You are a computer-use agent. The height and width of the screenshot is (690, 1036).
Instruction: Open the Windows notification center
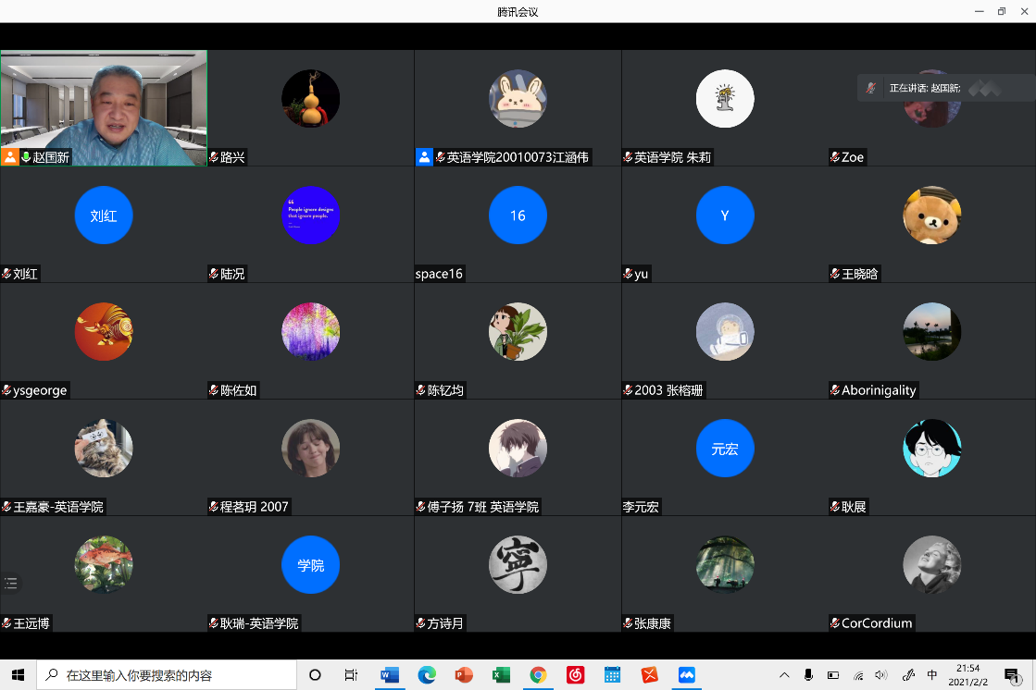pyautogui.click(x=1012, y=675)
